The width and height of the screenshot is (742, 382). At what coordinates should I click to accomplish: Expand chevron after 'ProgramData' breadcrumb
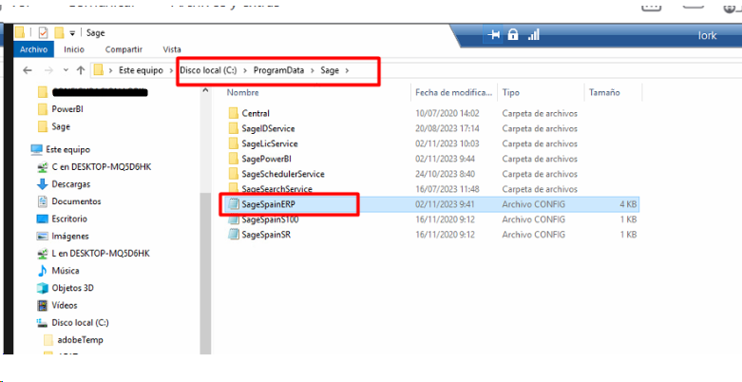tap(313, 70)
